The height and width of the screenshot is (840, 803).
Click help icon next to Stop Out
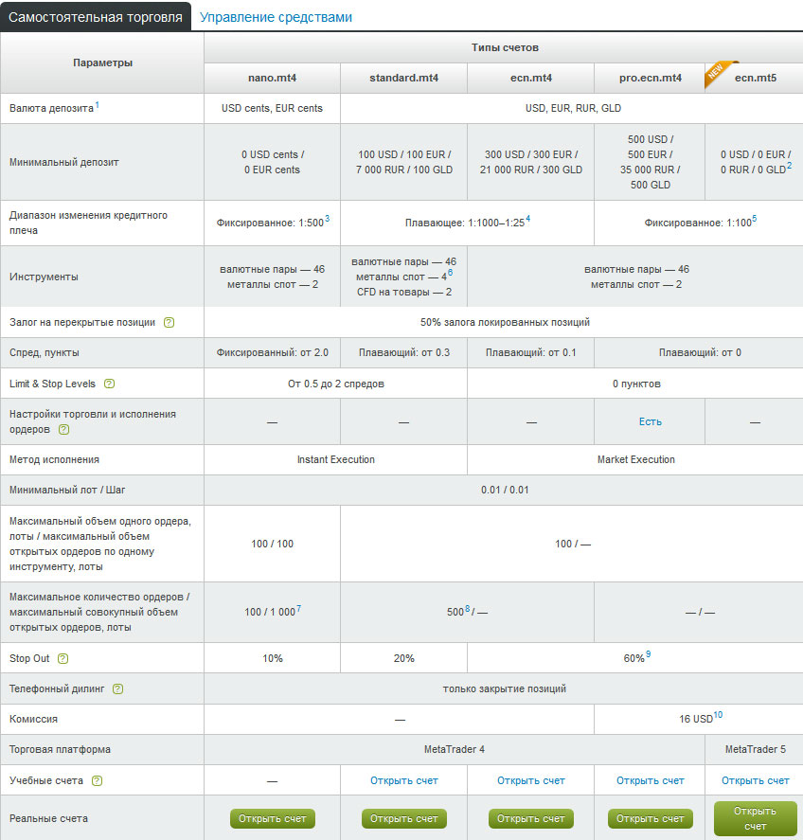63,658
